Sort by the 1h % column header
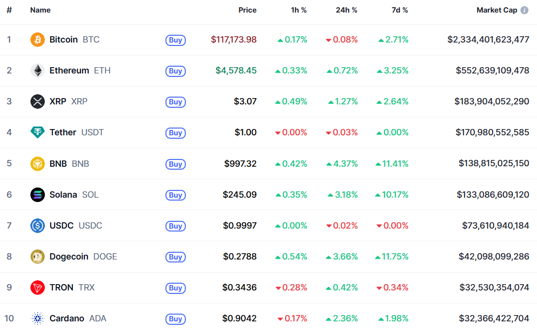Screen dimensions: 537x332 click(299, 10)
